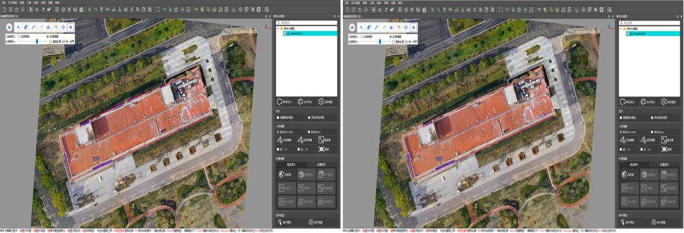The width and height of the screenshot is (684, 233).
Task: Toggle the sync camera view checkbox in left window's panel
Action: [x=309, y=118]
